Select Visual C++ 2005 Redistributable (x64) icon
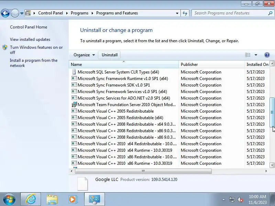The width and height of the screenshot is (275, 206). pyautogui.click(x=74, y=117)
